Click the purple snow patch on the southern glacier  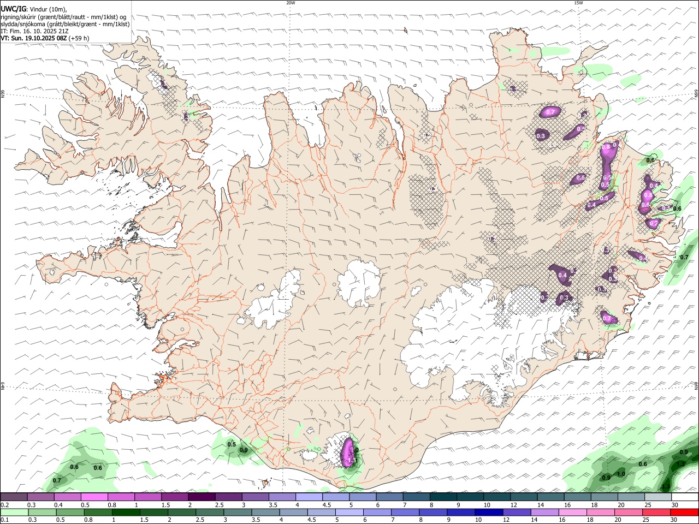tap(348, 452)
